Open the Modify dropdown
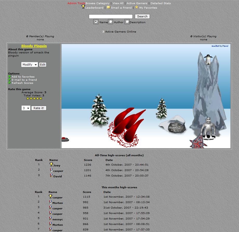Image resolution: width=239 pixels, height=232 pixels. pos(29,65)
